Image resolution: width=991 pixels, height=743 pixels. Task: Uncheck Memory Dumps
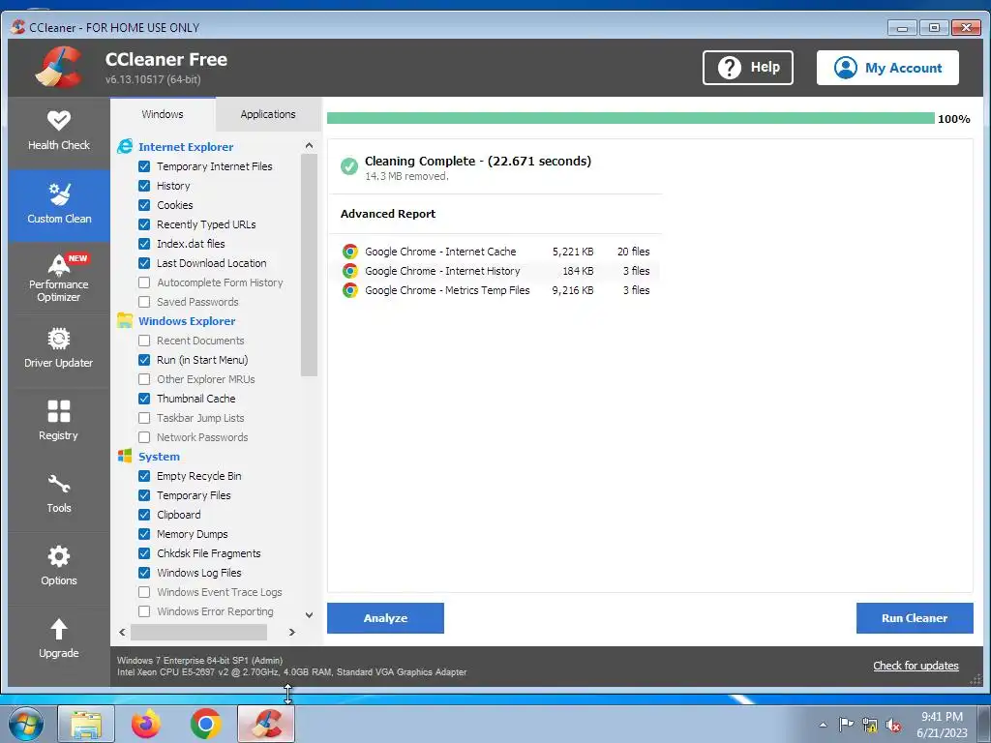point(144,534)
